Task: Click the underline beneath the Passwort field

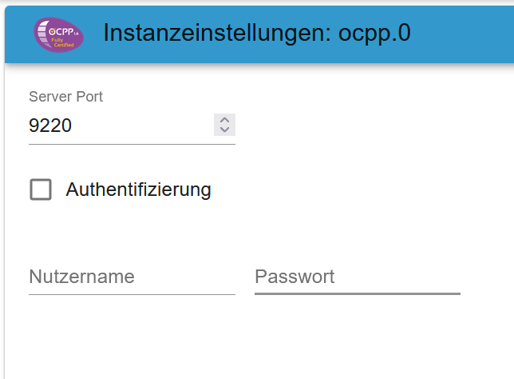Action: click(358, 293)
